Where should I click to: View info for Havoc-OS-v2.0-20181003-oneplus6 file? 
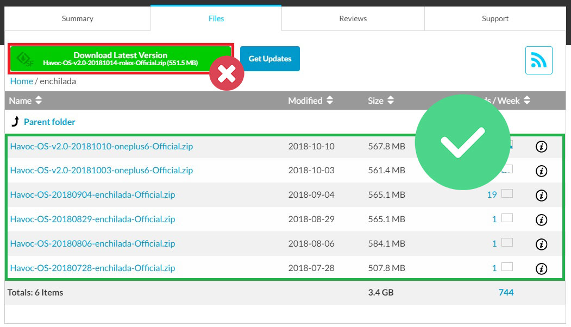(x=541, y=171)
